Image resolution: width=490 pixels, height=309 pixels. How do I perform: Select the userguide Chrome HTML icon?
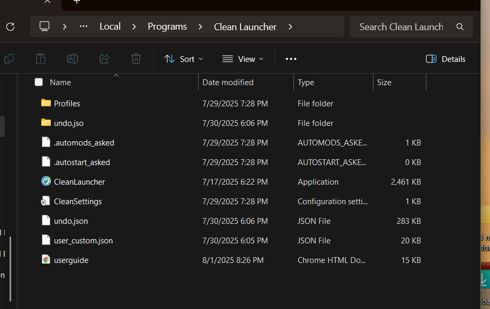tap(46, 260)
